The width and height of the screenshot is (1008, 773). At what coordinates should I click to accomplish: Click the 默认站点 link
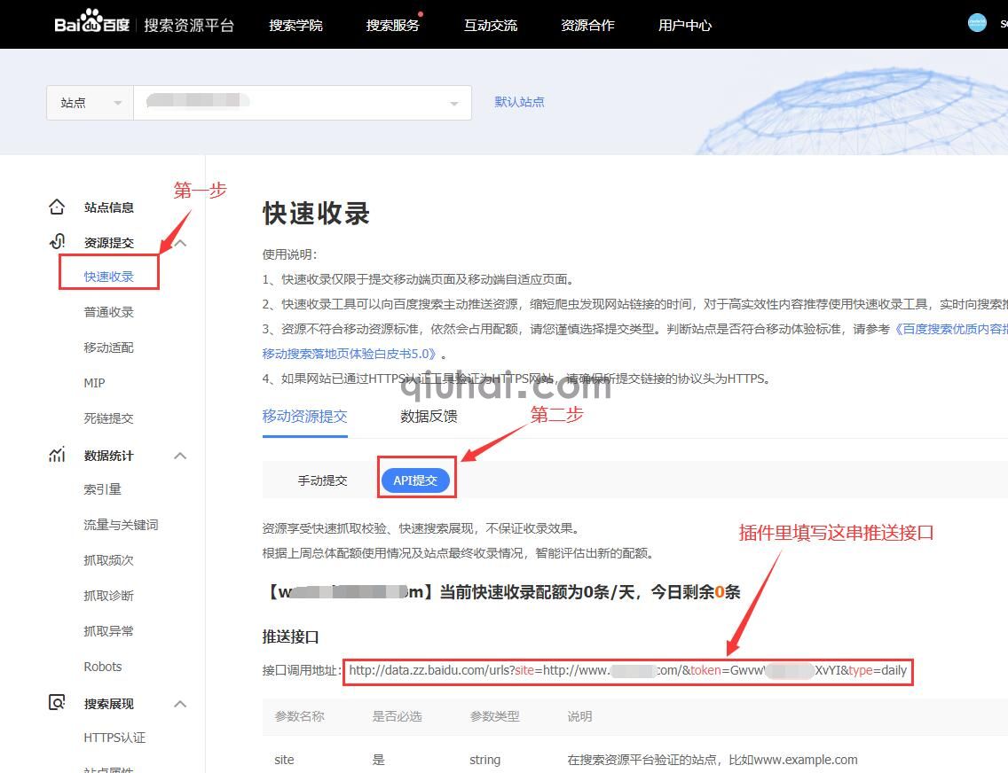[x=519, y=102]
